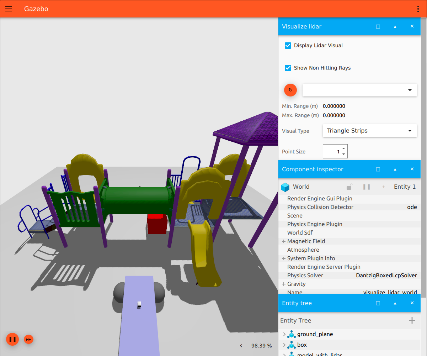Click the lock icon in Component inspector

pos(350,187)
